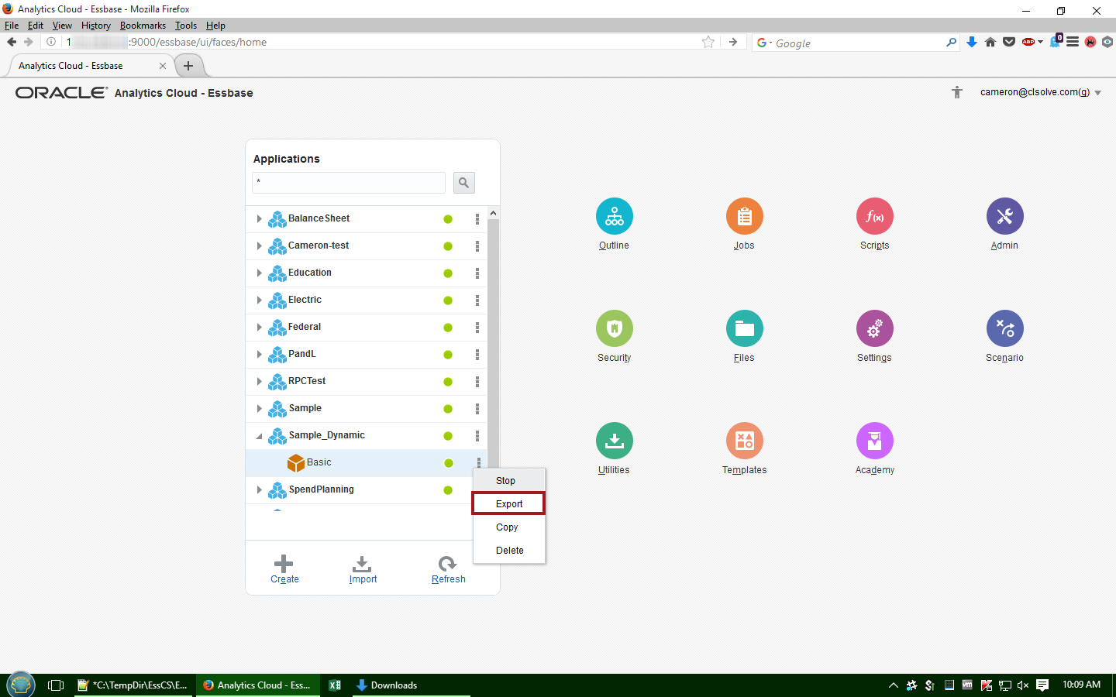Open the actions menu for Sample
Image resolution: width=1116 pixels, height=697 pixels.
click(477, 409)
